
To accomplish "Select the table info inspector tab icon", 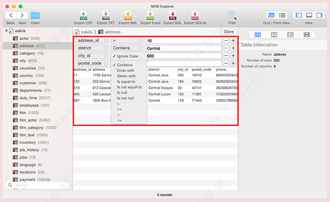I will pos(257,35).
